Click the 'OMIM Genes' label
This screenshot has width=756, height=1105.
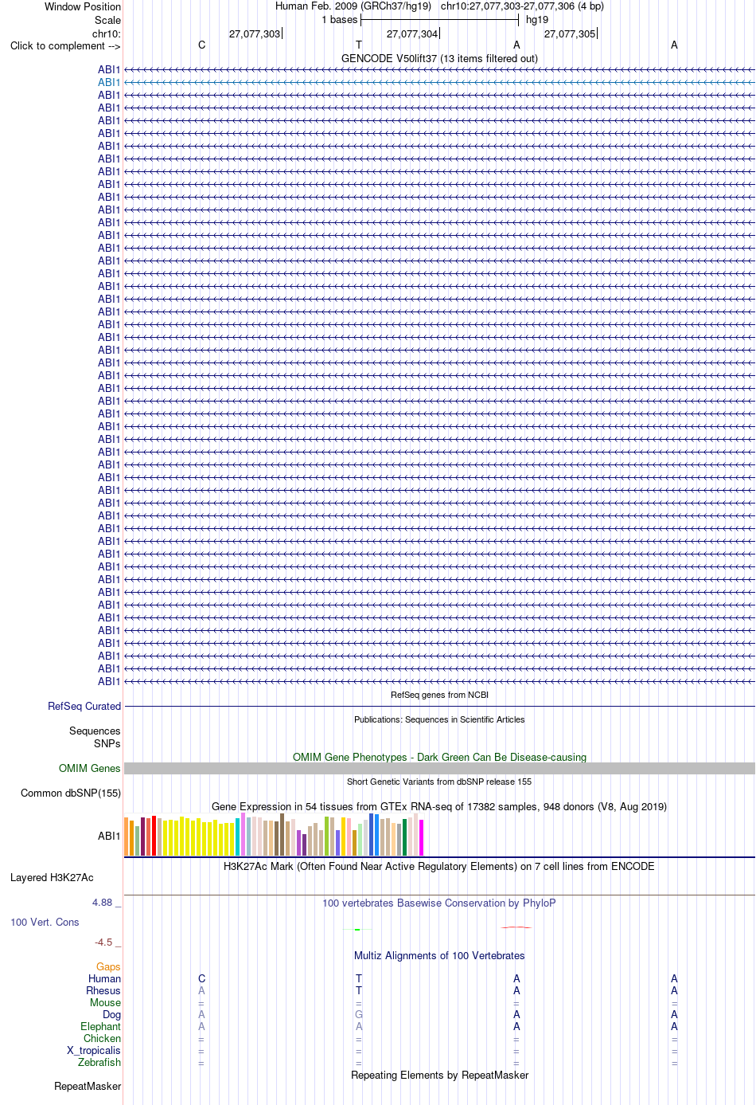click(x=90, y=768)
